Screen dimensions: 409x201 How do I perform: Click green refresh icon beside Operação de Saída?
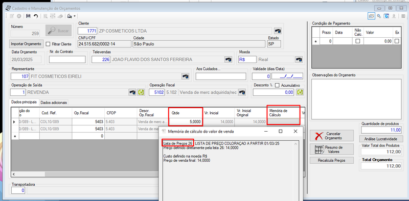point(141,92)
